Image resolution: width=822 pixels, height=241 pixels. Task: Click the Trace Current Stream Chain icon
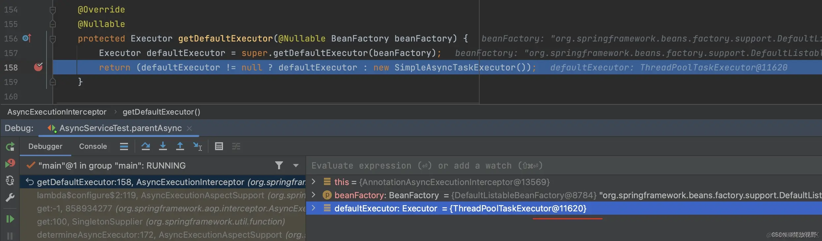[236, 147]
